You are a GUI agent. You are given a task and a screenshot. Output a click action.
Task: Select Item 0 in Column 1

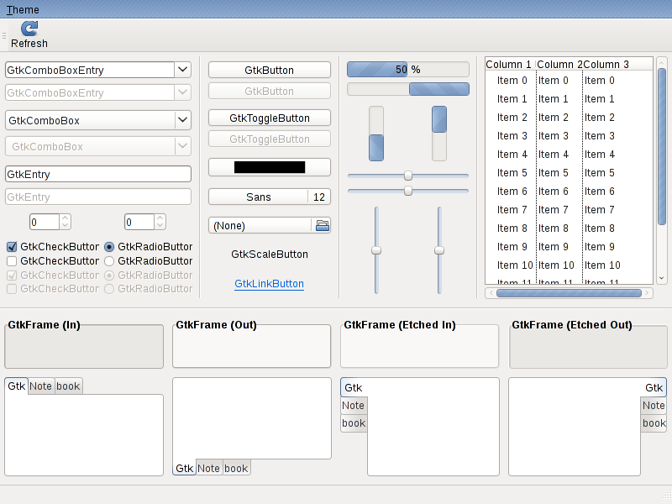512,81
